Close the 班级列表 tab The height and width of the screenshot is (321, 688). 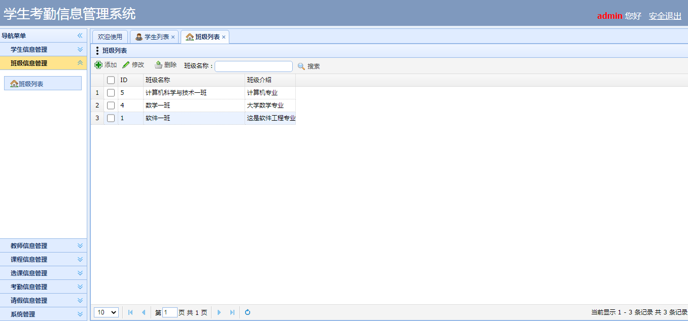coord(224,37)
